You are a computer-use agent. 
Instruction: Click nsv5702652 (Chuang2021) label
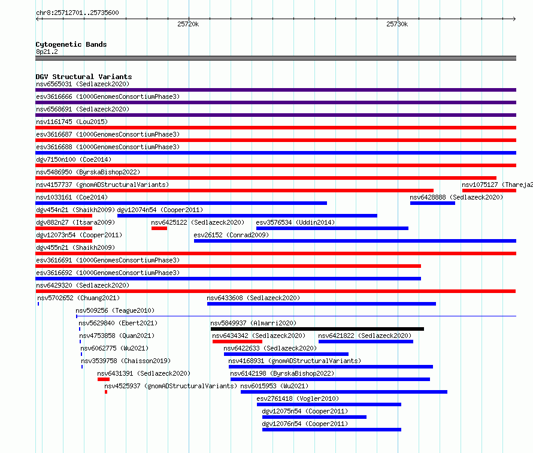coord(78,298)
